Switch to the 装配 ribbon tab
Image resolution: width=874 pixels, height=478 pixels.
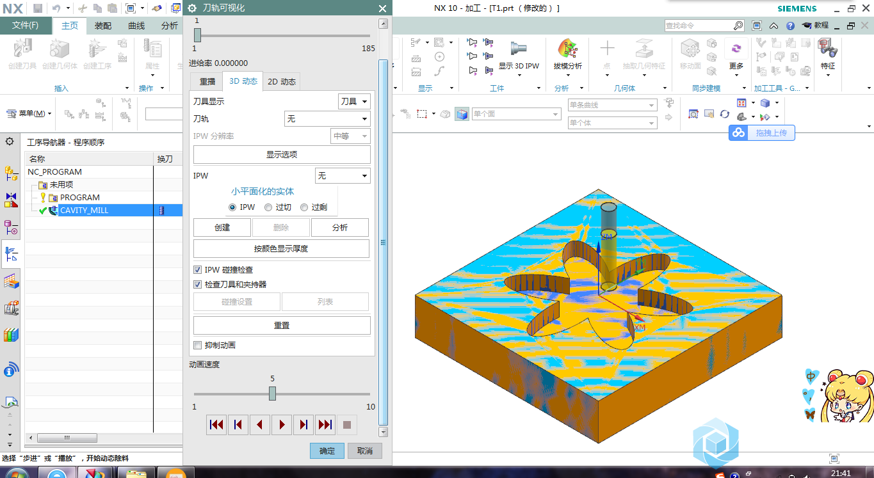[x=103, y=26]
